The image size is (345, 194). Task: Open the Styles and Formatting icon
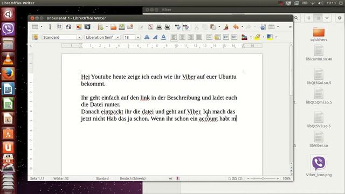point(35,37)
